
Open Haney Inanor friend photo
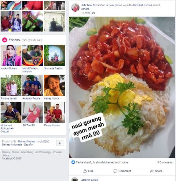55,85
